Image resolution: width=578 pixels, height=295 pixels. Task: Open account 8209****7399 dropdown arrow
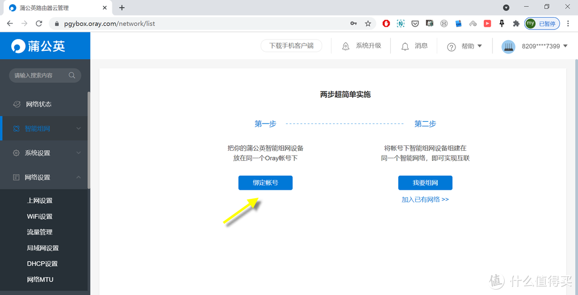(566, 46)
